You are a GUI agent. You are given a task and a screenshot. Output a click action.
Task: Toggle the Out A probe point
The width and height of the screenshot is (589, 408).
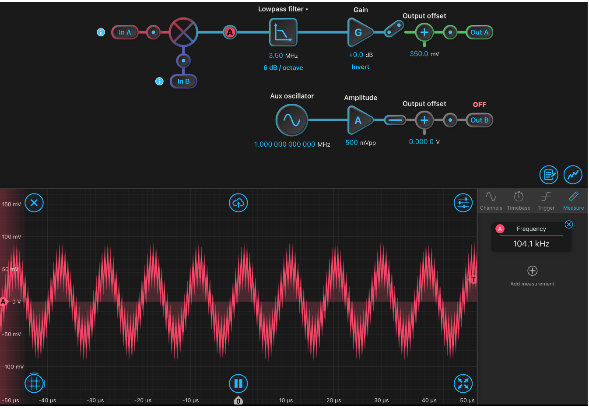450,32
